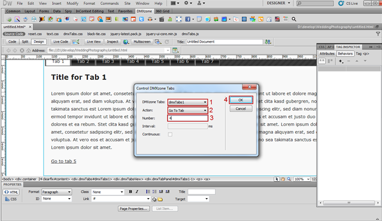Toggle Live View mode

(94, 41)
